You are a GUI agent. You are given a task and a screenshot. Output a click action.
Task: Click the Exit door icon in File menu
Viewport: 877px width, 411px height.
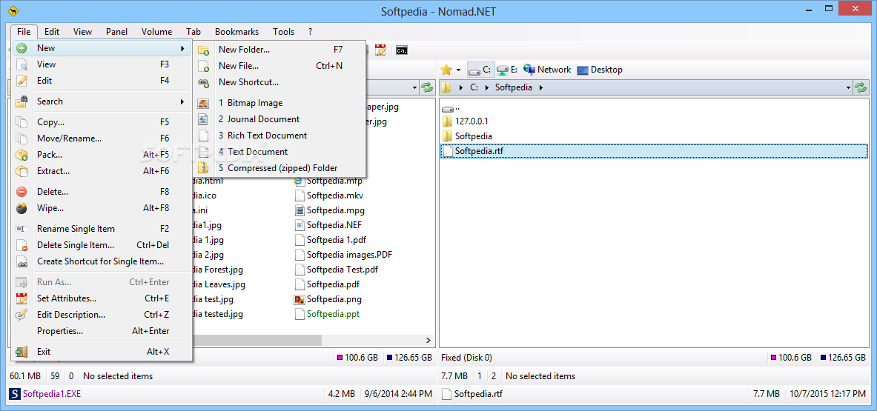(x=21, y=352)
